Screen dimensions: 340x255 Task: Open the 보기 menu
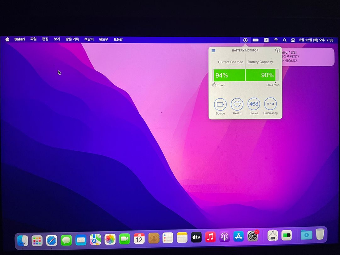point(57,39)
